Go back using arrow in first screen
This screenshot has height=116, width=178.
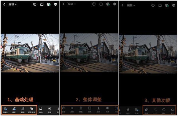tap(4, 4)
